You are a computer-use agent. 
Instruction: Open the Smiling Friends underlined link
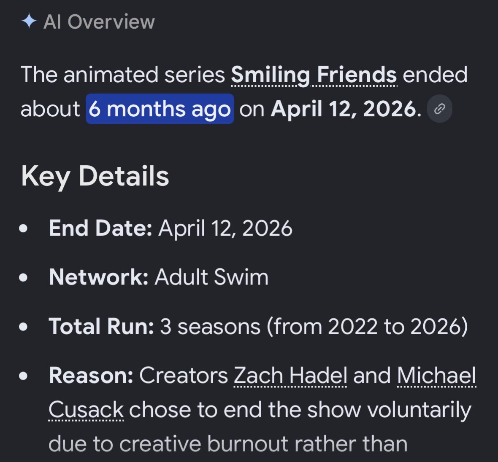[x=314, y=75]
